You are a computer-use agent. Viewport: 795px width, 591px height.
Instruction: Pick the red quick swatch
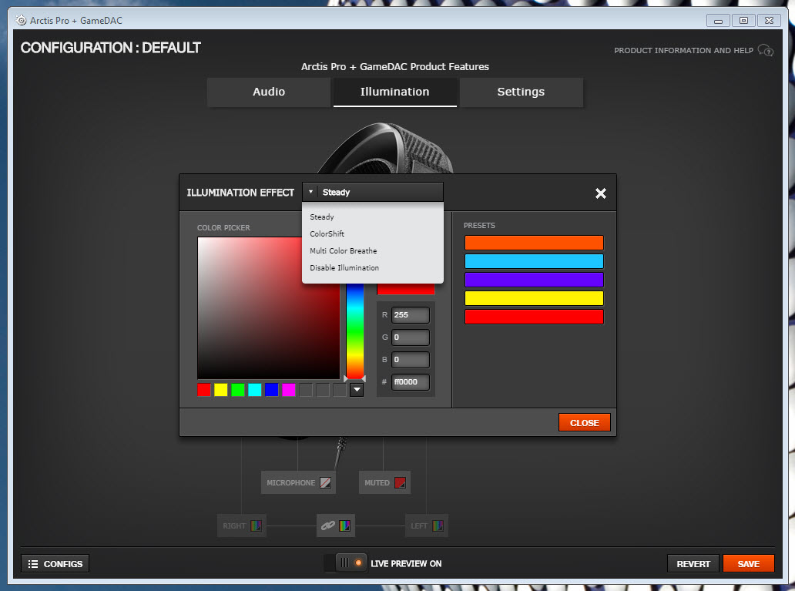[204, 390]
